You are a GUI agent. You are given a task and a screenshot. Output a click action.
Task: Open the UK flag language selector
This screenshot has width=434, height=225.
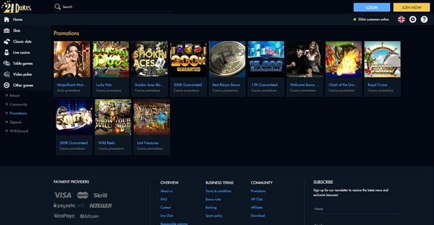[401, 19]
